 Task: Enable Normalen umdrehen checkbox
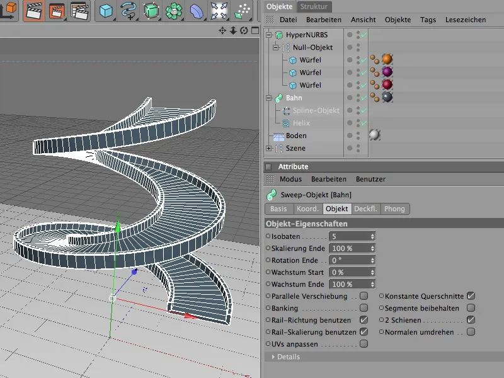pos(471,332)
